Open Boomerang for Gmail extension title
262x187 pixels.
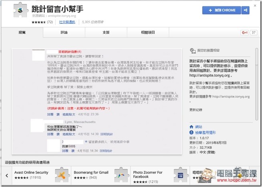coord(91,173)
